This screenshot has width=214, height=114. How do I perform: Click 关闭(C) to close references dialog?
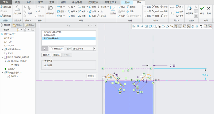pyautogui.click(x=91, y=76)
